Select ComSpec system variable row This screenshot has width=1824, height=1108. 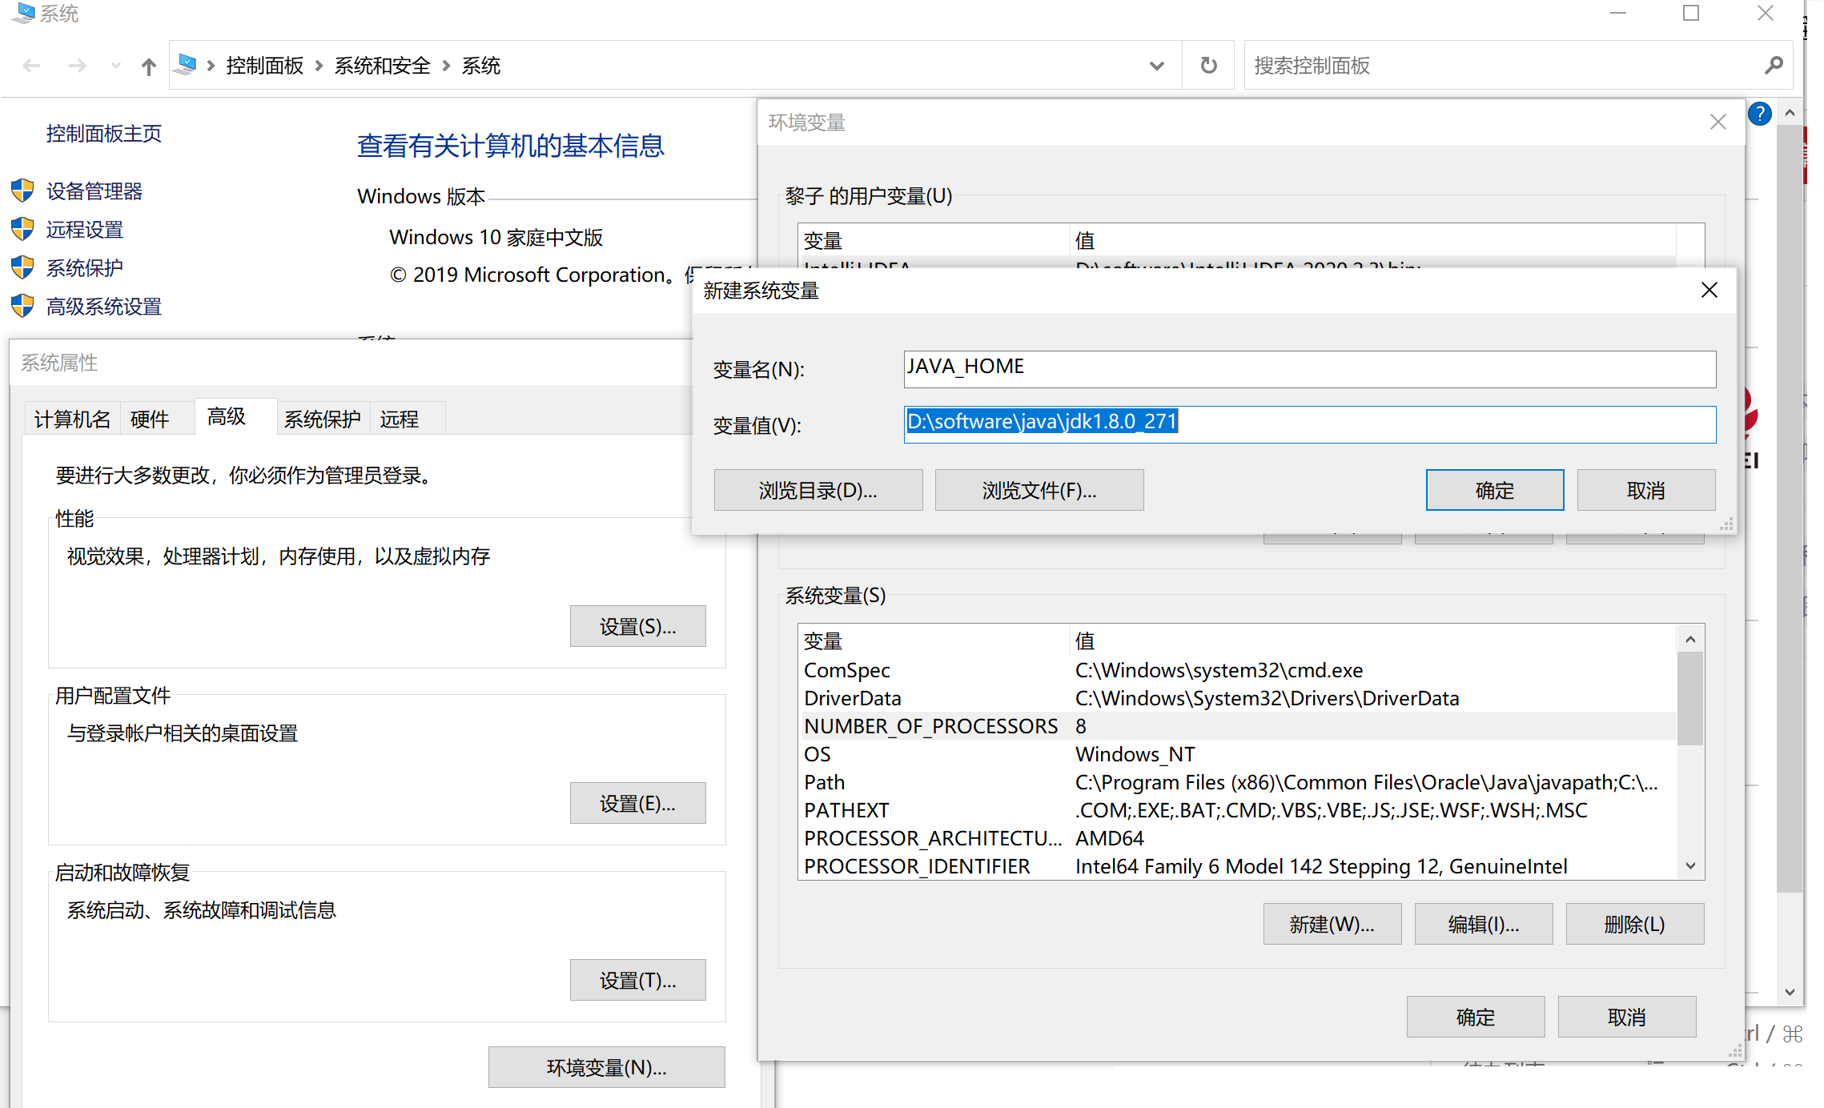point(1237,670)
